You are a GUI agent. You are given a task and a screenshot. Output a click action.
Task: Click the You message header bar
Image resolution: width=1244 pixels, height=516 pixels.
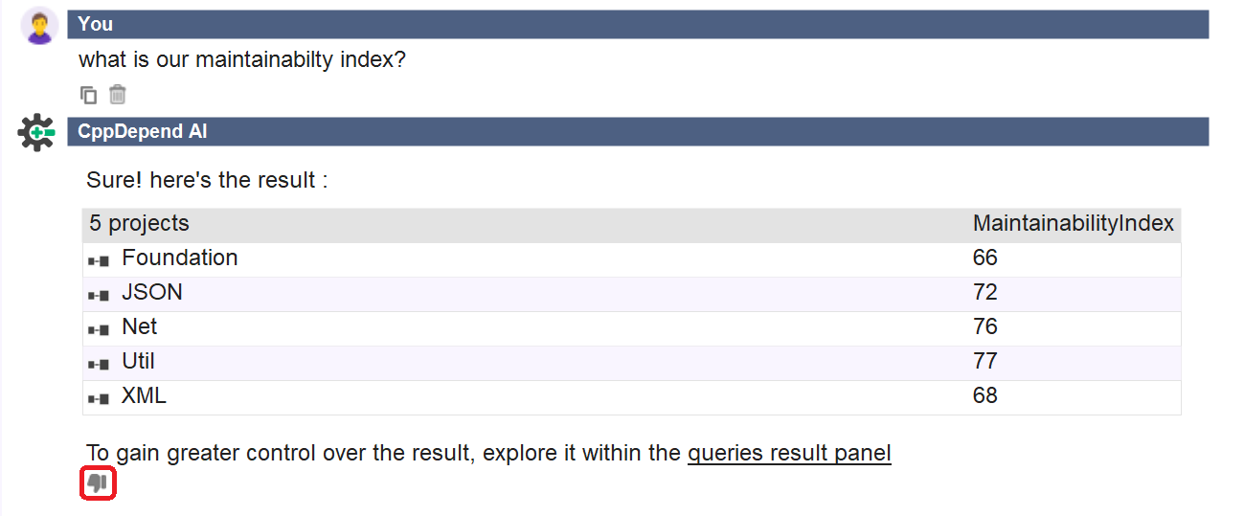pos(638,24)
